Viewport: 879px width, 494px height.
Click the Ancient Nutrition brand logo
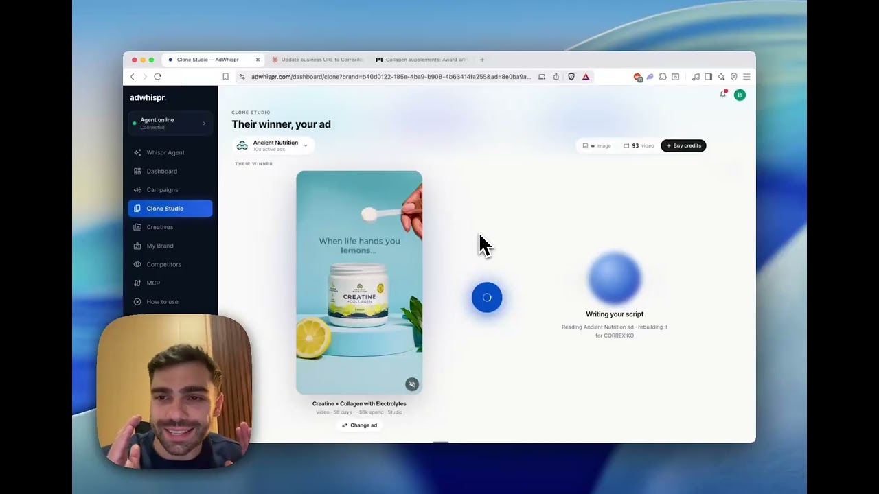[x=242, y=145]
